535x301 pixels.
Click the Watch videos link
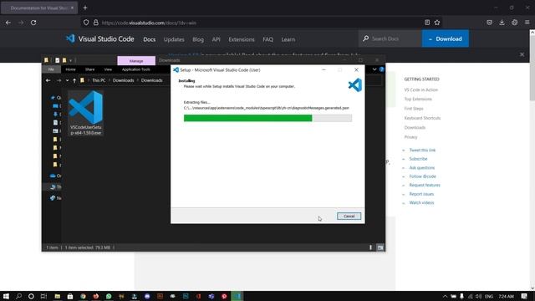pos(421,202)
